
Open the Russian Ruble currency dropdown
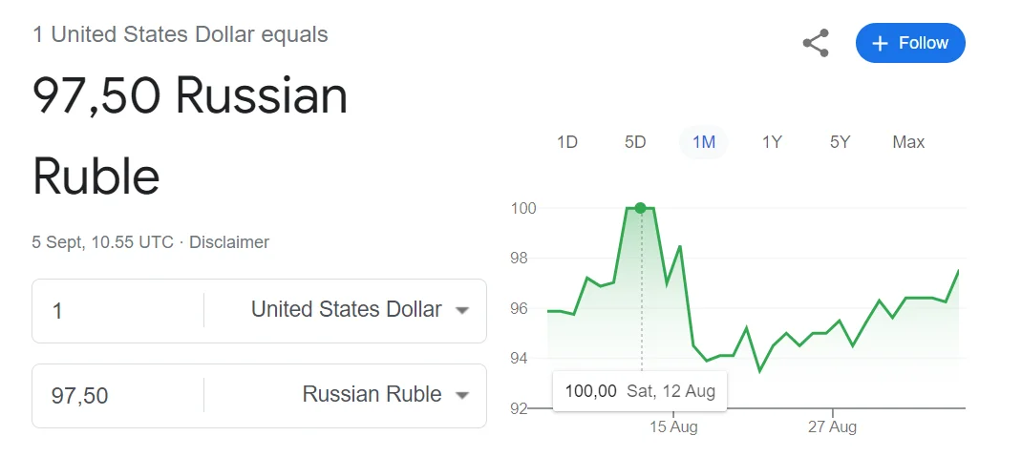373,394
